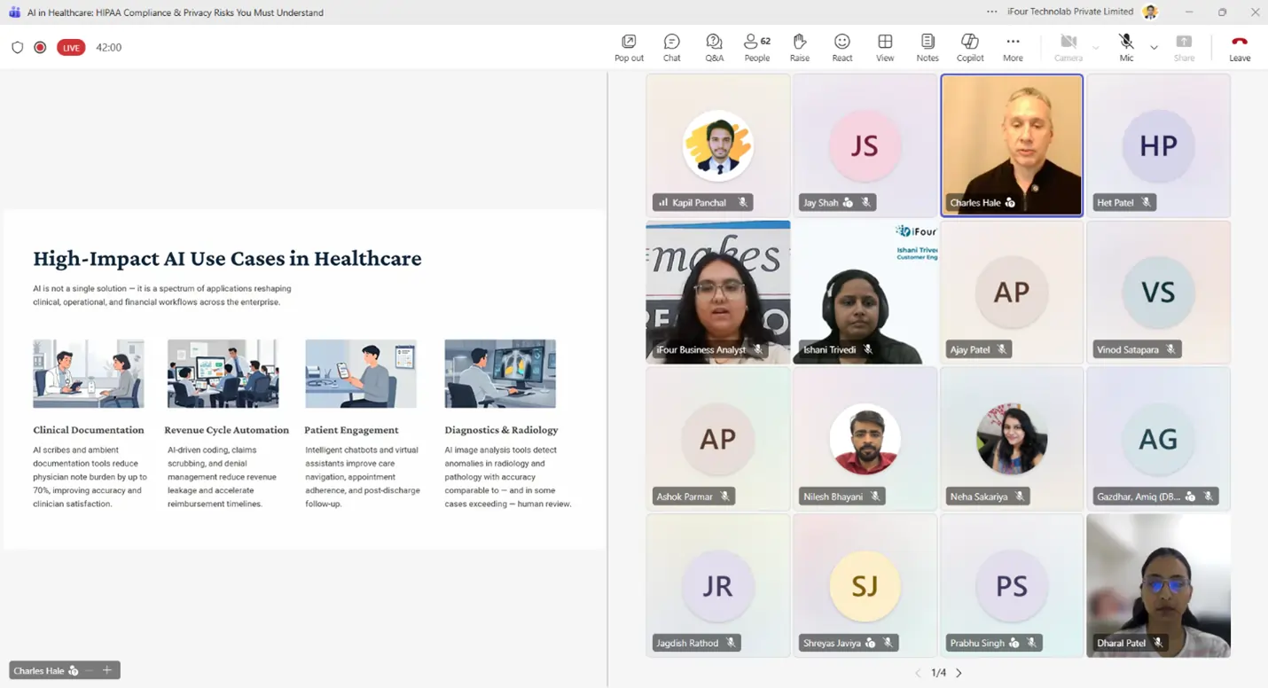Launch Copilot in the meeting
The width and height of the screenshot is (1268, 688).
click(970, 48)
